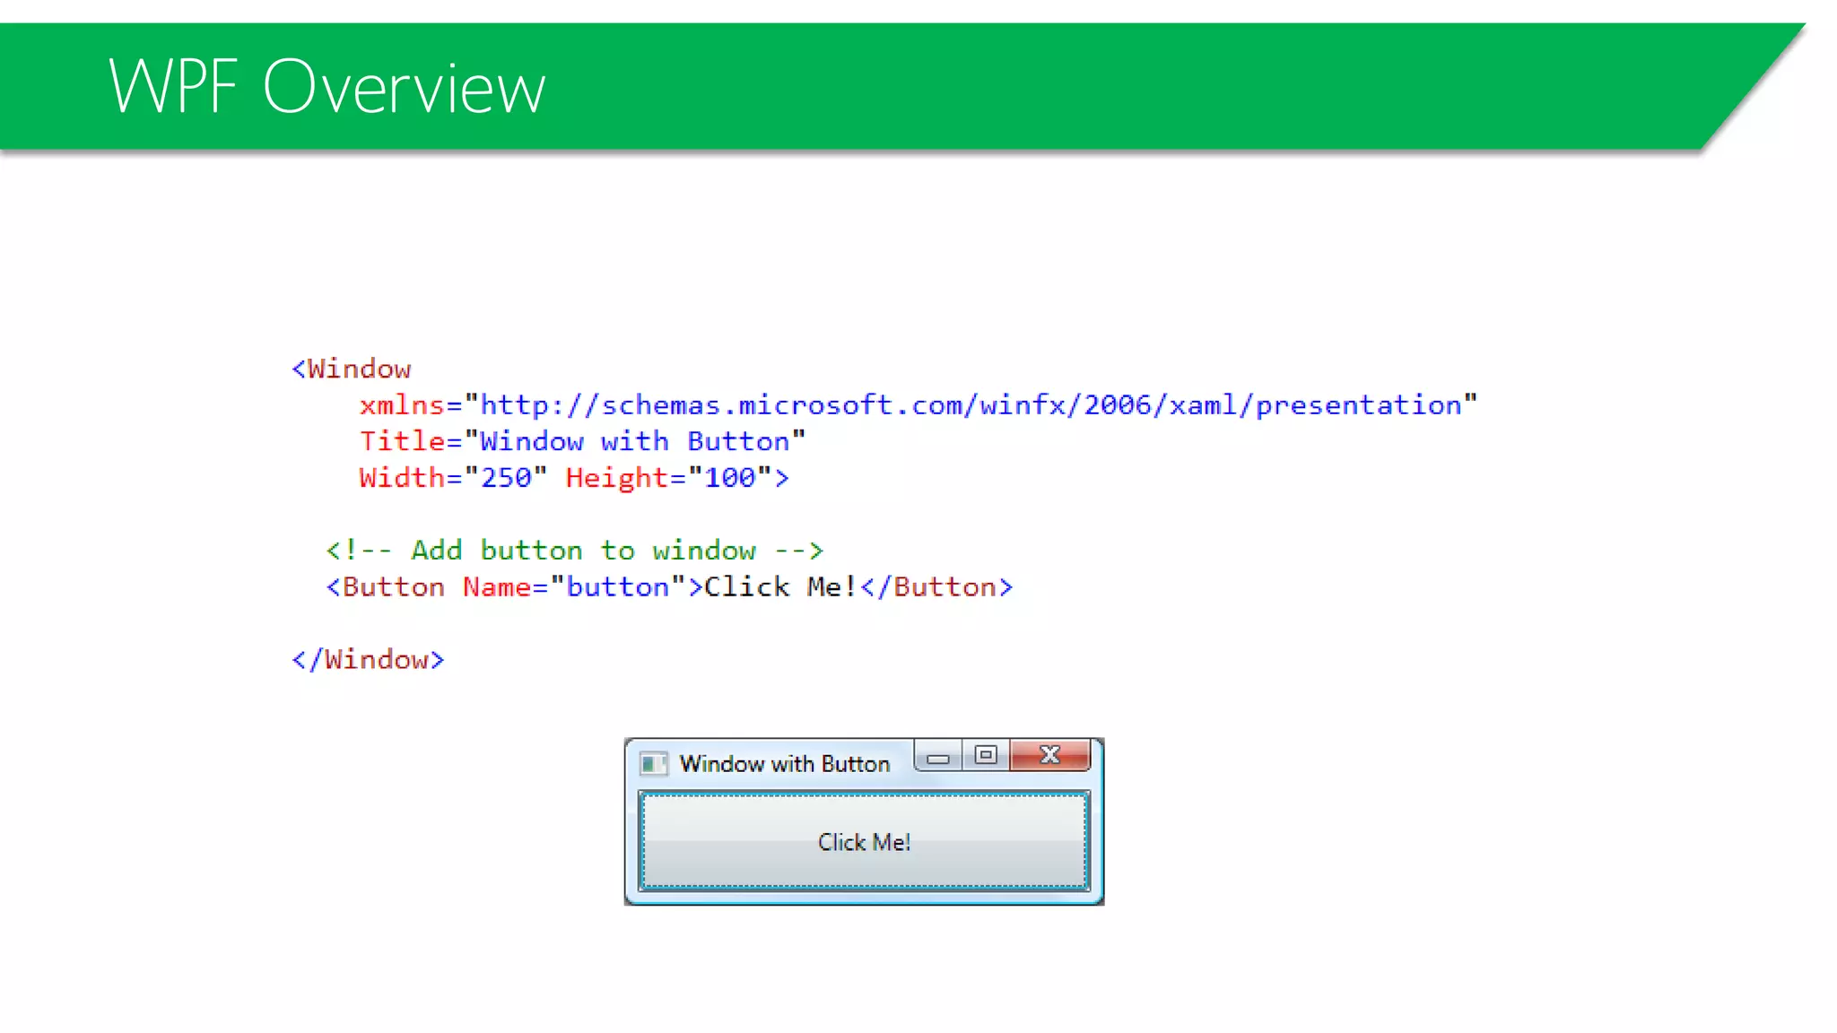
Task: Close the Window with Button window
Action: (1050, 756)
